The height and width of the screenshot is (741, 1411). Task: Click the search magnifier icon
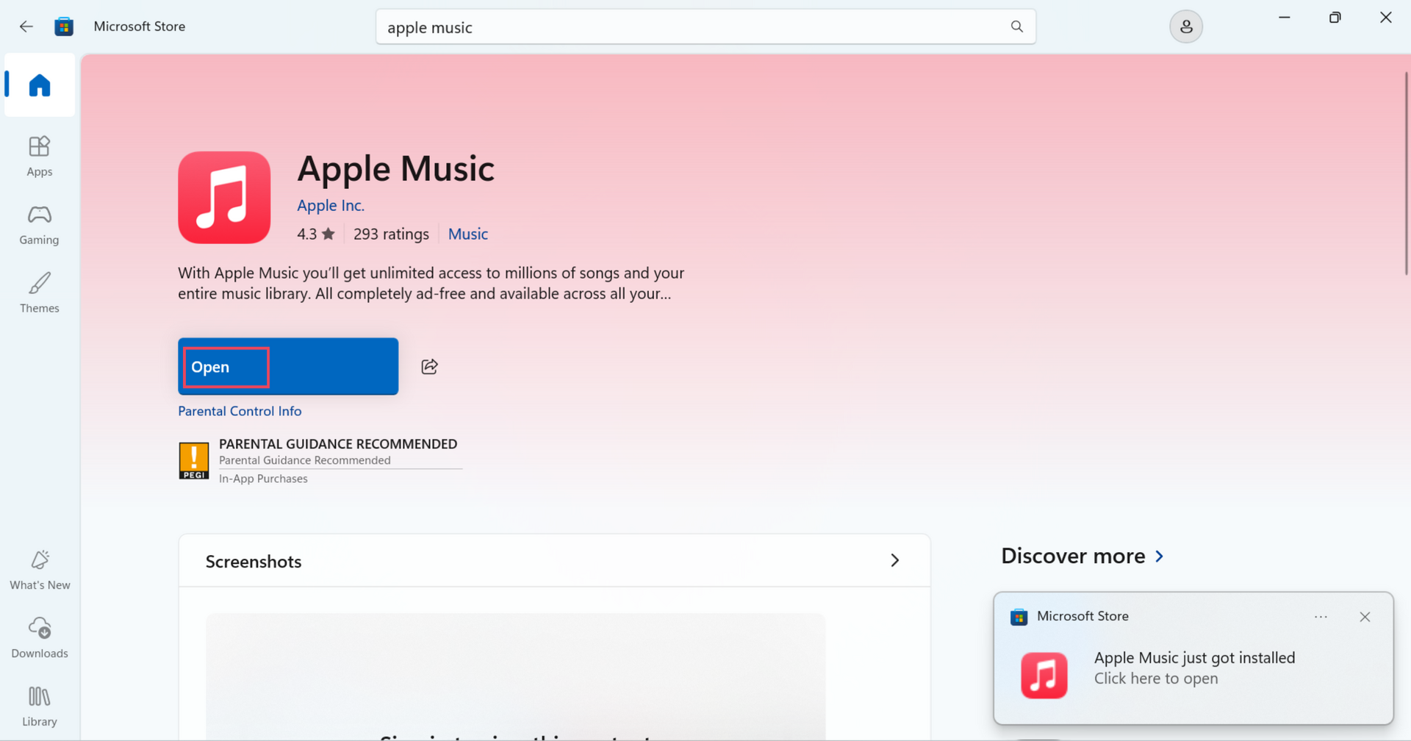click(x=1016, y=26)
